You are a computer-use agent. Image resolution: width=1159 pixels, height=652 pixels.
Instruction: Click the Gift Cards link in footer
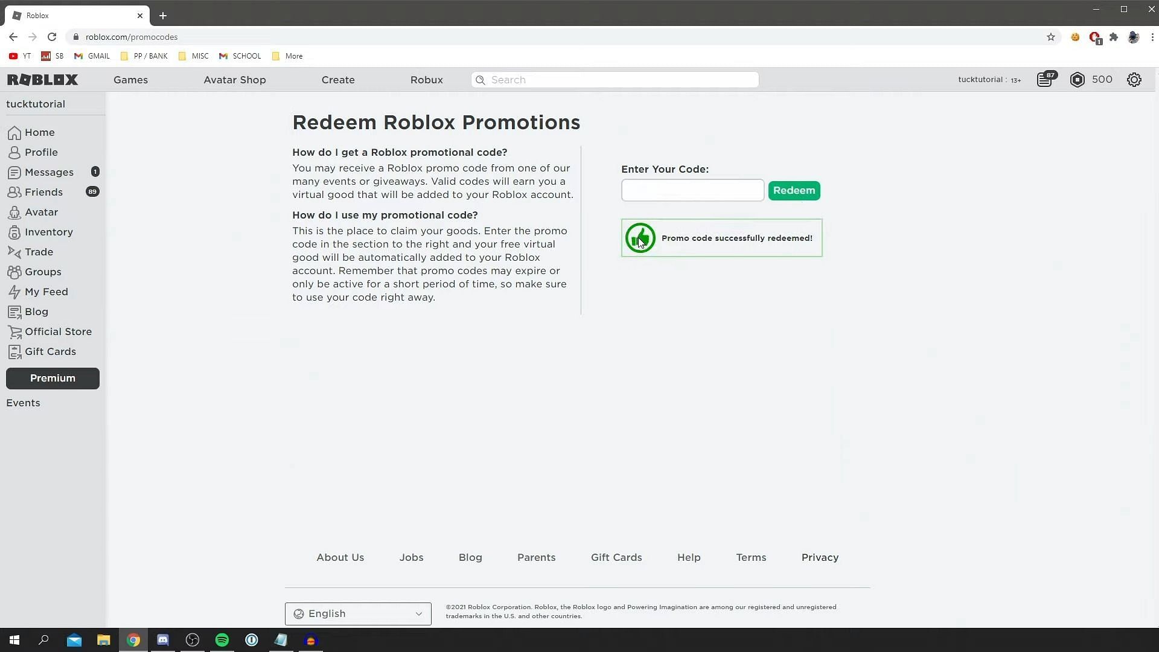616,557
